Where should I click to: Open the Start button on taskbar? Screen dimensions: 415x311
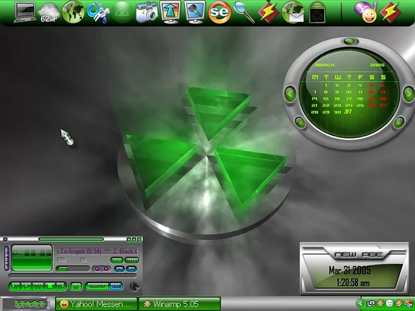click(x=26, y=304)
